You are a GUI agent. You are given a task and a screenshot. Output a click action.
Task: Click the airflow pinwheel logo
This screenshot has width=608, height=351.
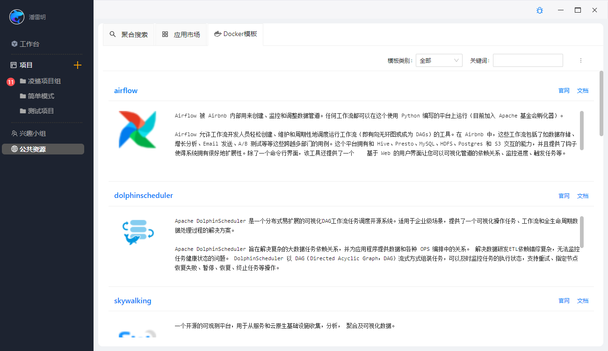click(137, 130)
